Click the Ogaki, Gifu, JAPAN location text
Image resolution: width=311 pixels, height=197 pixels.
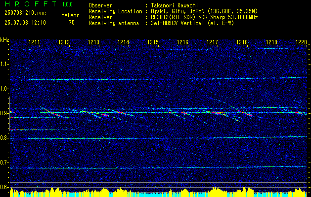coord(204,11)
